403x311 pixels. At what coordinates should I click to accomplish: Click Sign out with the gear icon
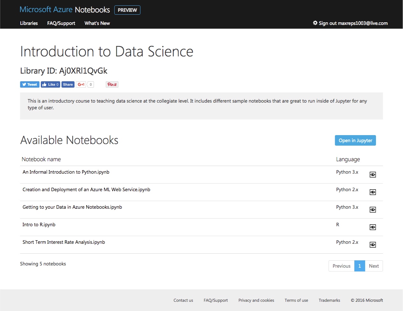[x=350, y=23]
